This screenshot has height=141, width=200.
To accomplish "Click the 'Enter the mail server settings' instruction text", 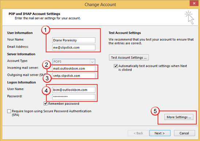I will [x=47, y=18].
